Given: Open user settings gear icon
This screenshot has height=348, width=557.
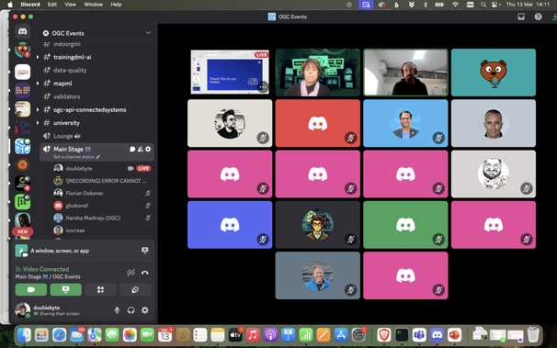Looking at the screenshot, I should [145, 310].
